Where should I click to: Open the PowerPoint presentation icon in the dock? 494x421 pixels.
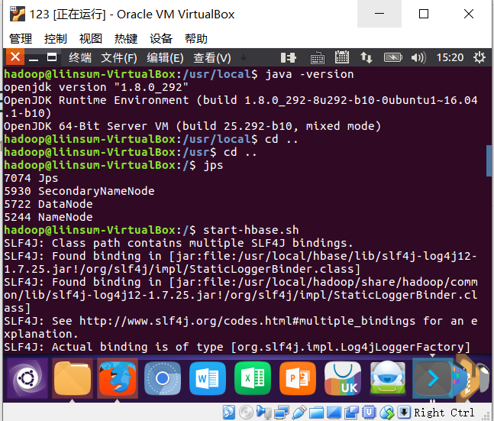coord(298,378)
